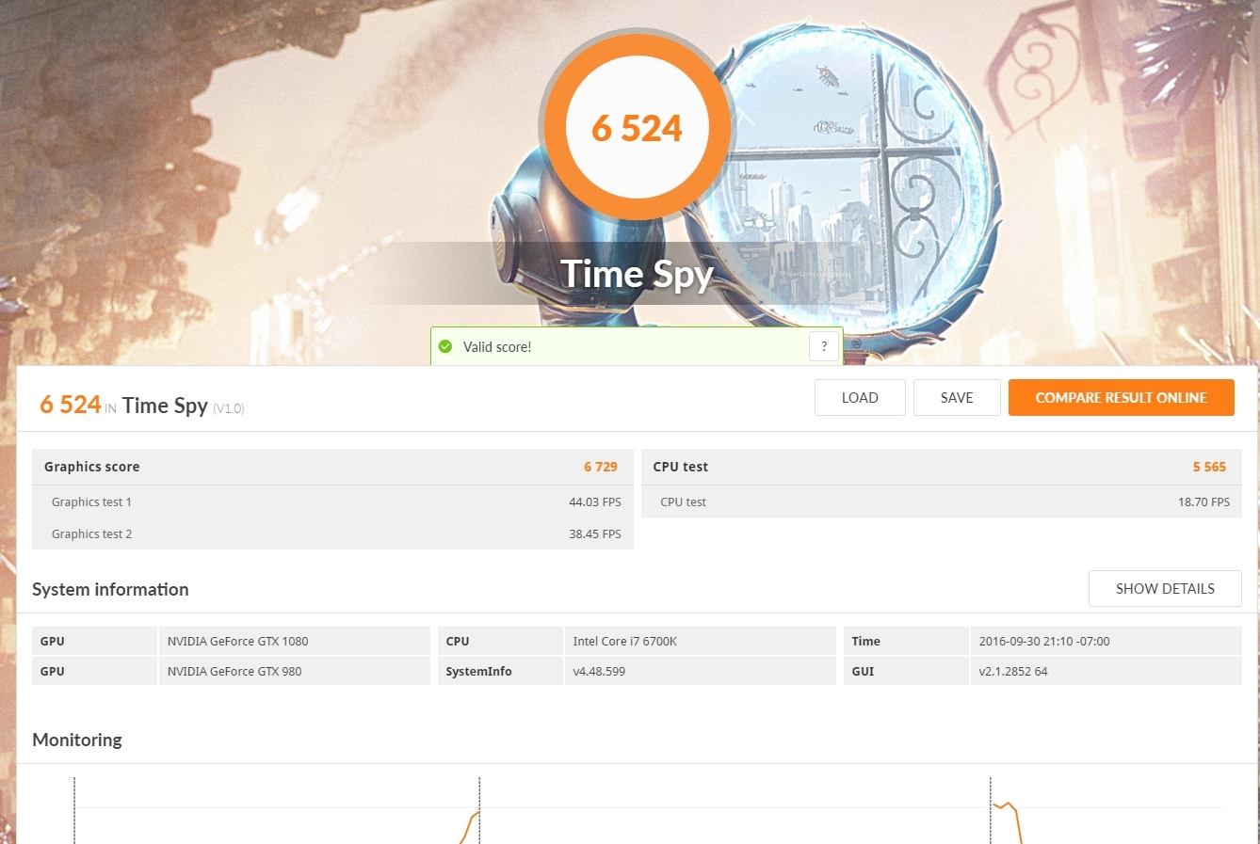Click SHOW DETAILS for system information
1260x844 pixels.
pyautogui.click(x=1165, y=589)
